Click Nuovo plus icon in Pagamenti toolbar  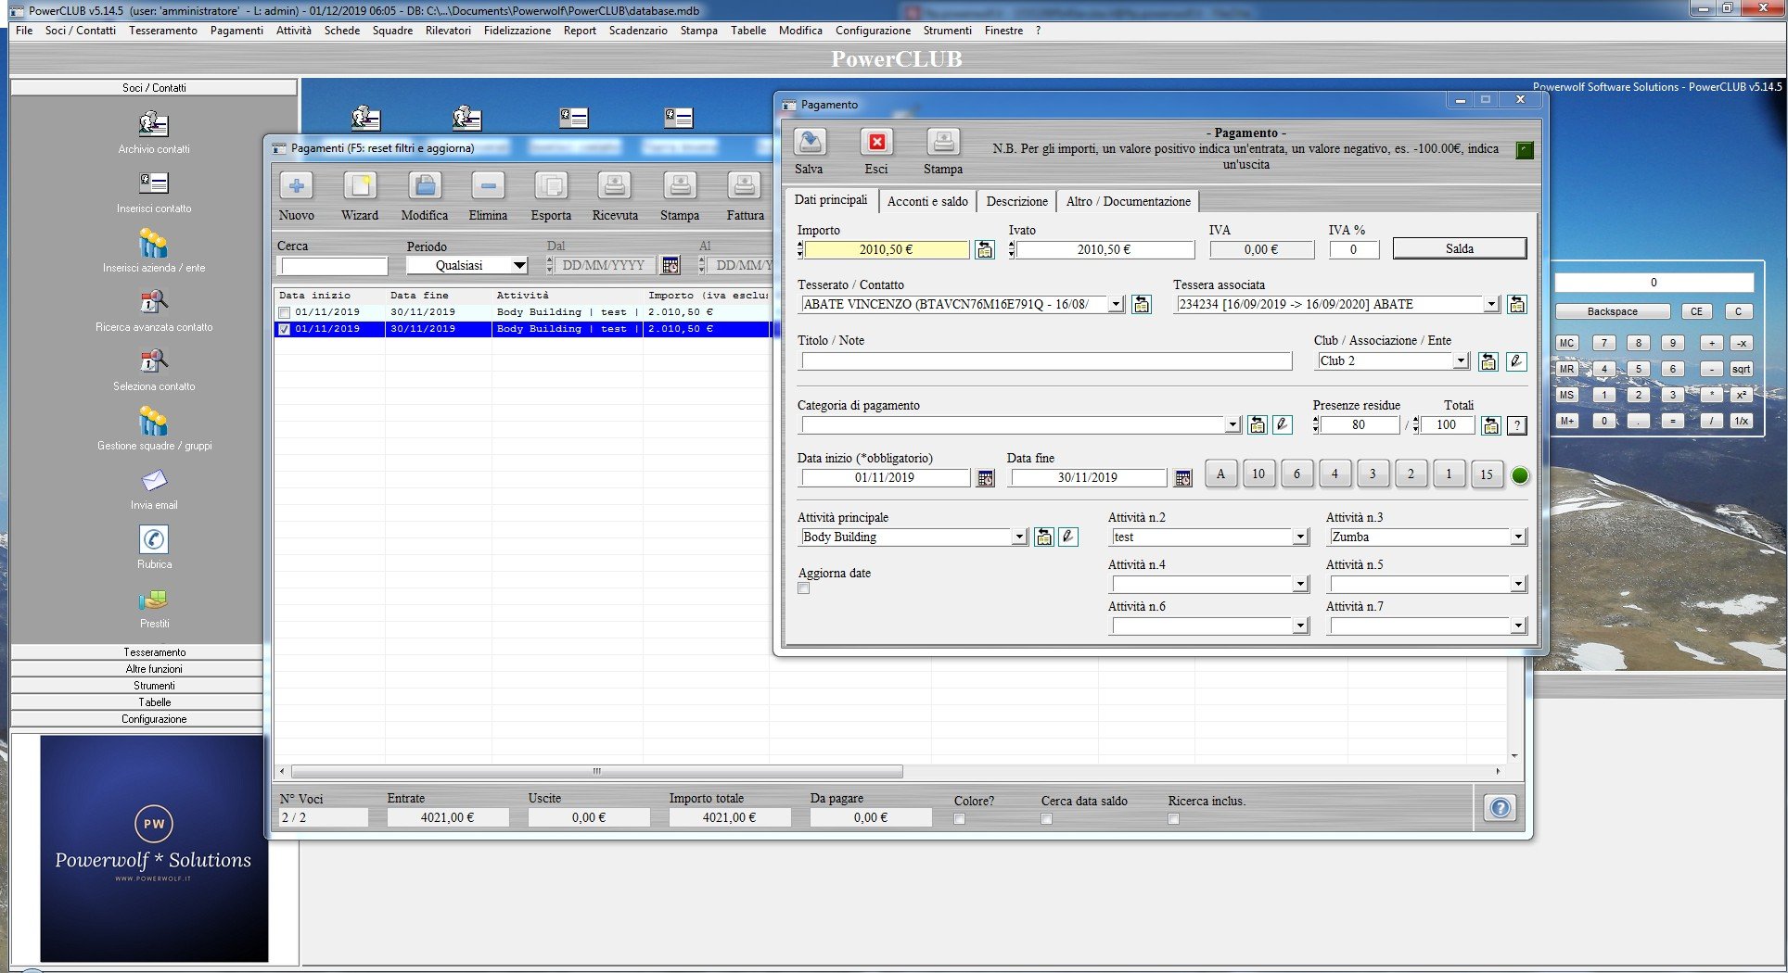click(297, 186)
